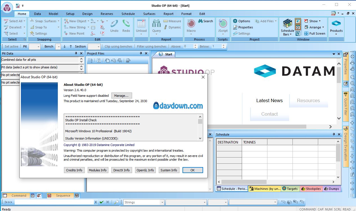Switch to the Targets tab
Viewport: 356px width, 211px height.
coord(290,189)
